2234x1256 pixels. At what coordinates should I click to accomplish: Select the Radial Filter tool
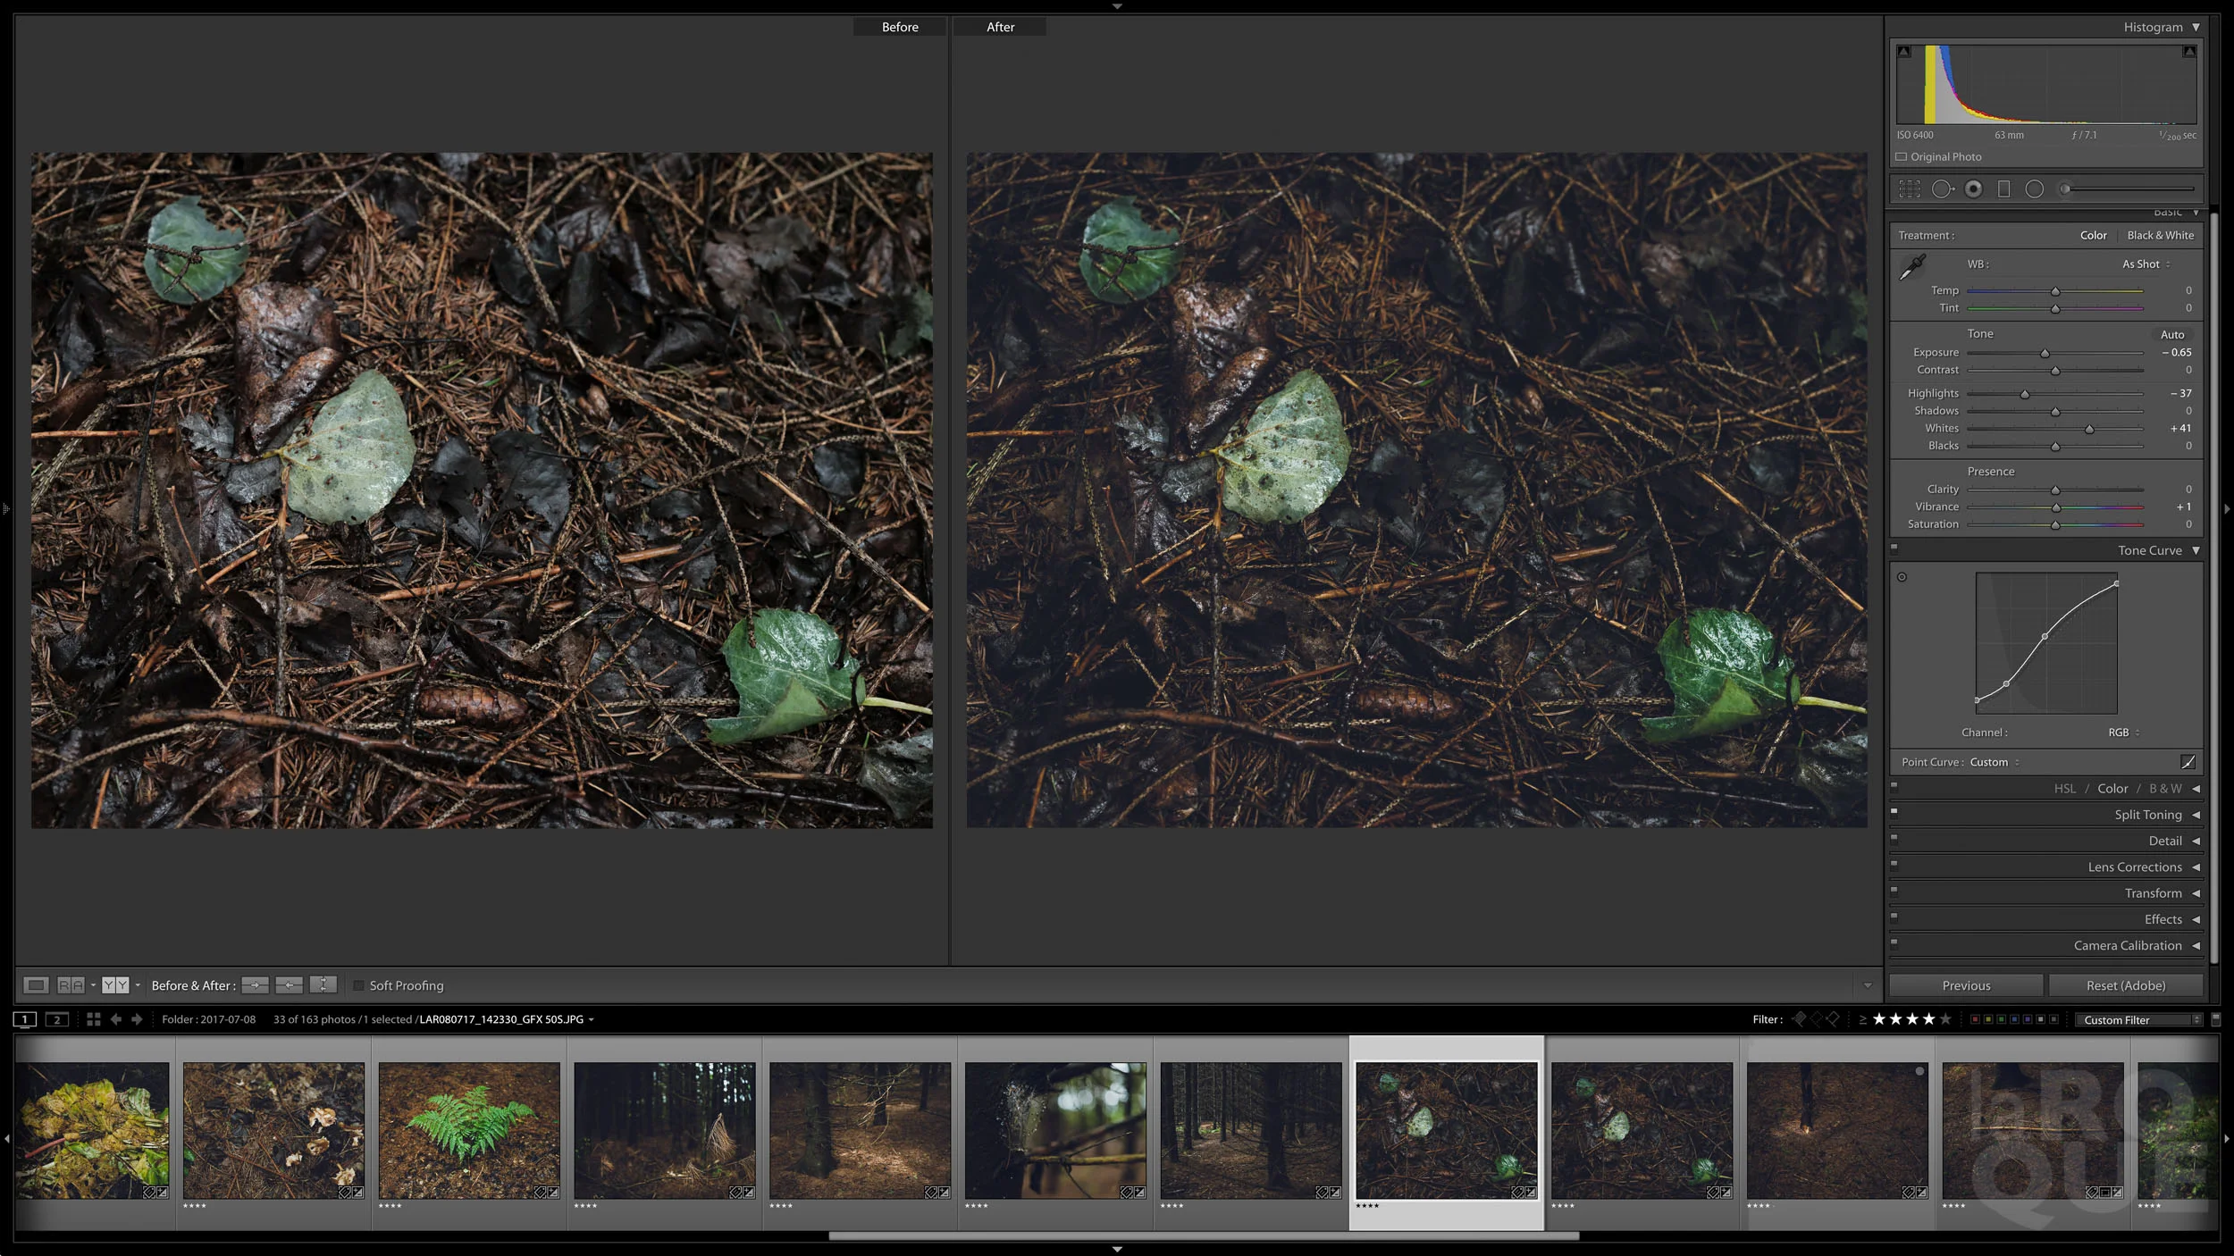click(x=2035, y=189)
